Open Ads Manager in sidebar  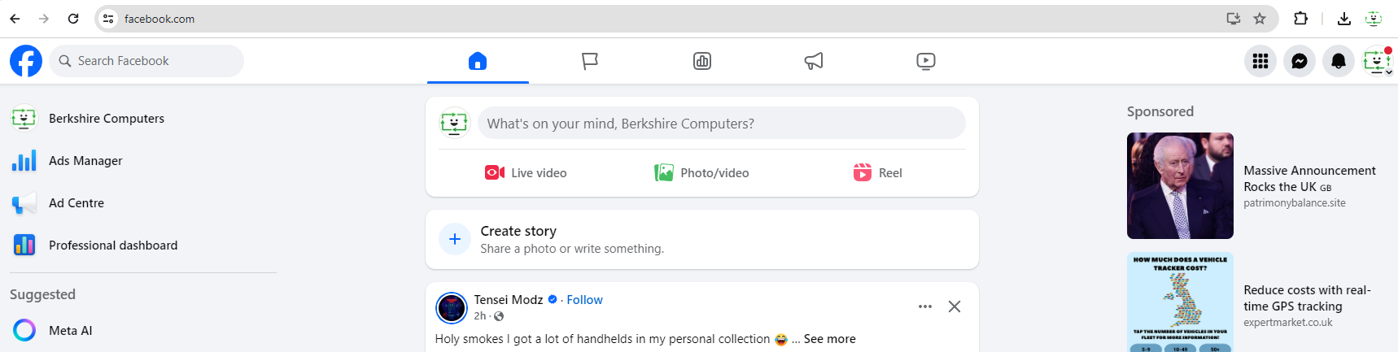[x=85, y=161]
